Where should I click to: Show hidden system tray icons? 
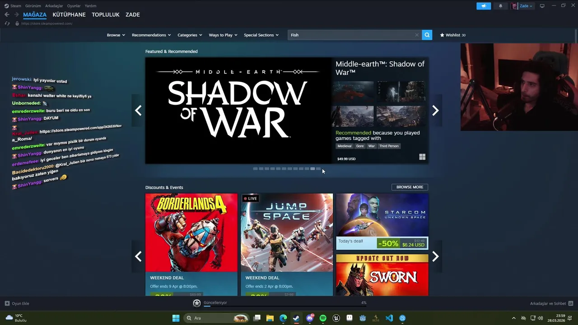[x=513, y=318]
